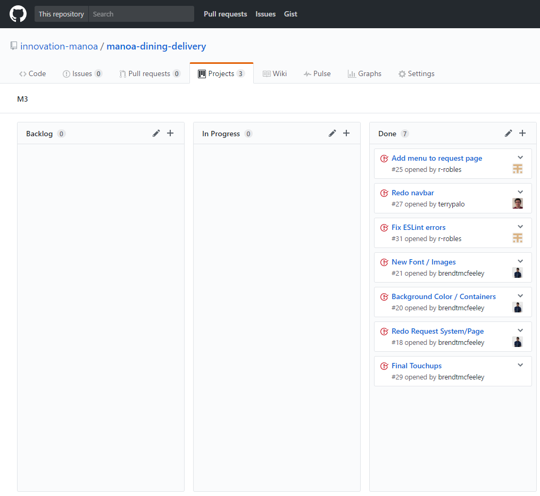
Task: Expand options for Redo Request System/Page card
Action: click(x=520, y=330)
